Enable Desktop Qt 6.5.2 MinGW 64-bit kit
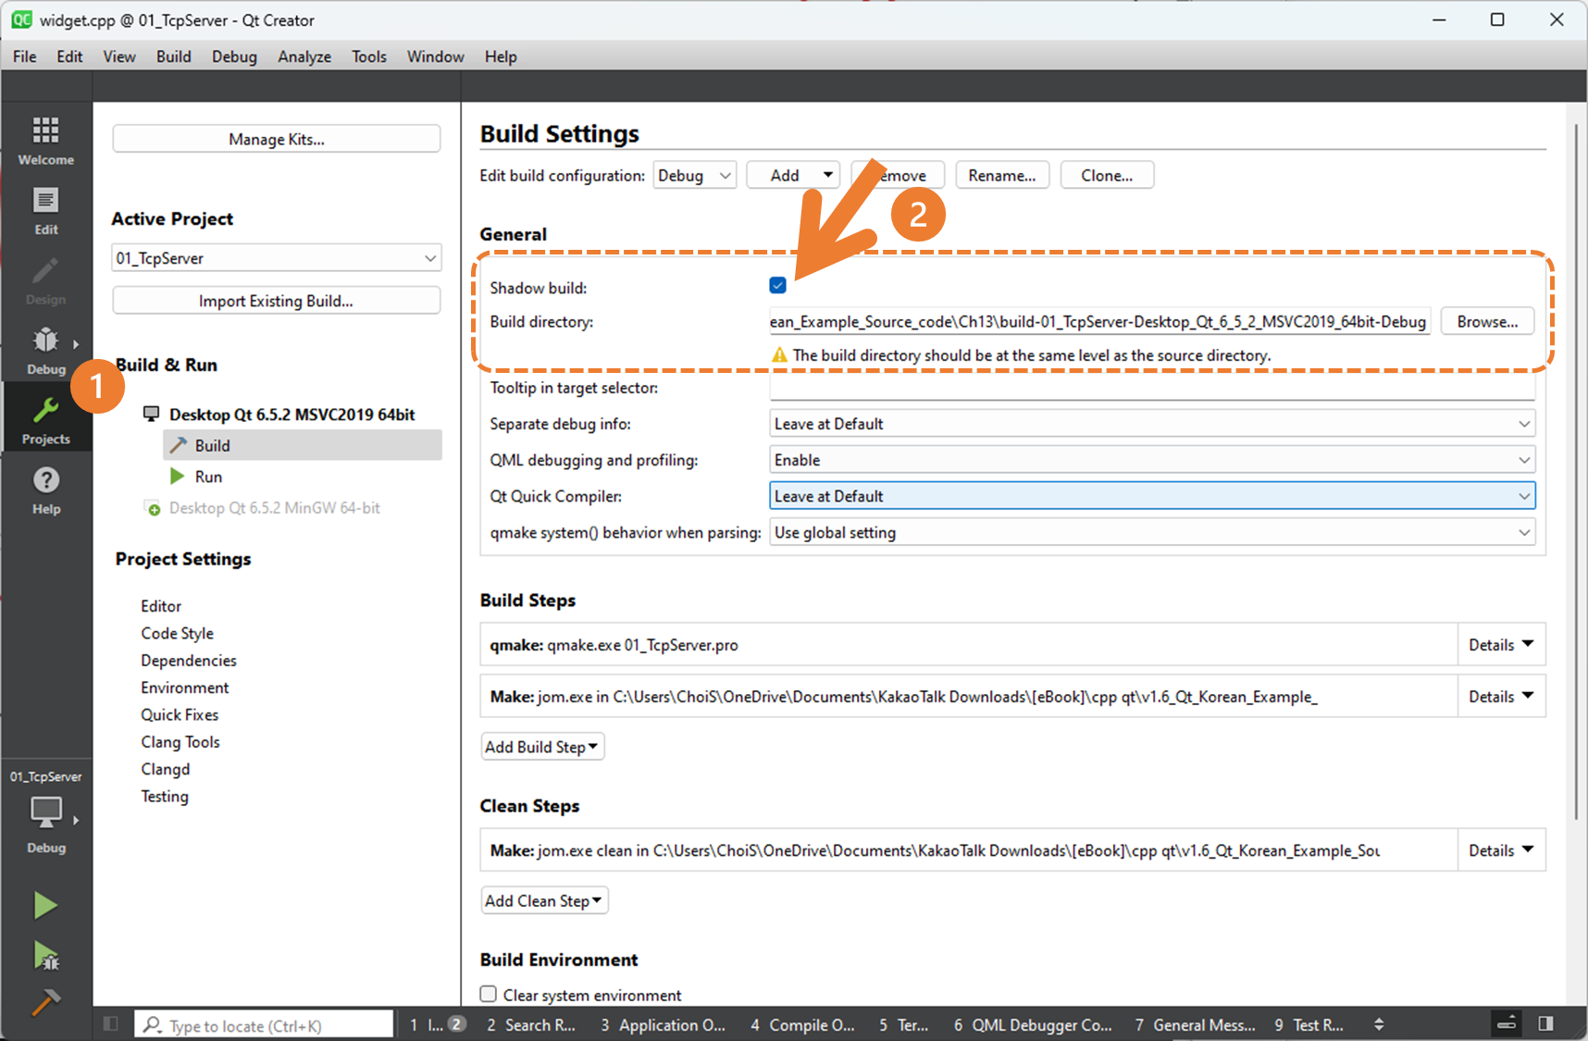Image resolution: width=1588 pixels, height=1041 pixels. (274, 508)
